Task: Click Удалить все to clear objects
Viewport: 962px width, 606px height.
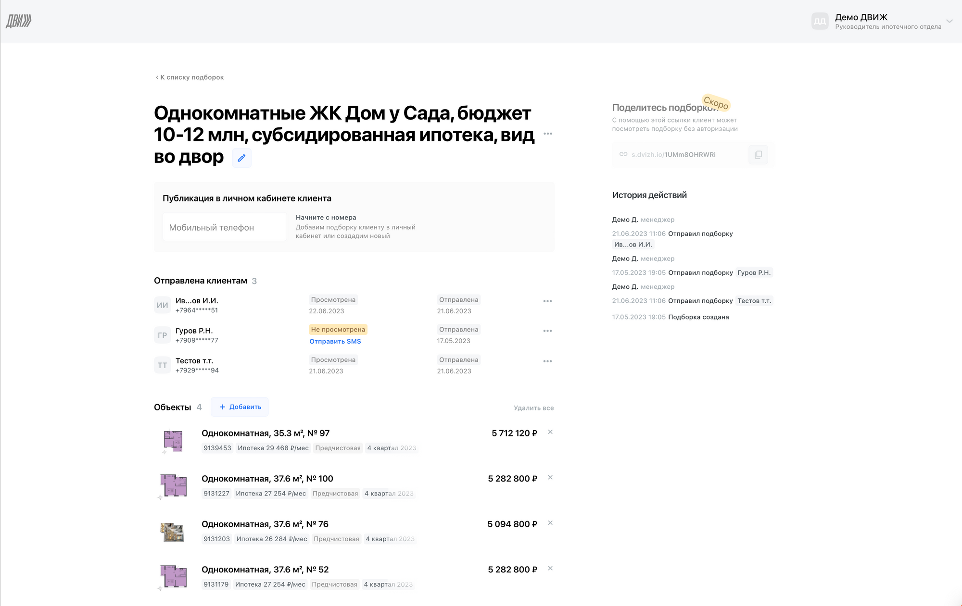Action: pyautogui.click(x=533, y=408)
